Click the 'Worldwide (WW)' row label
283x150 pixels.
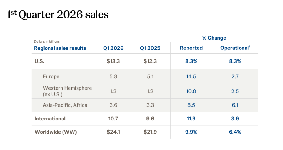(56, 132)
